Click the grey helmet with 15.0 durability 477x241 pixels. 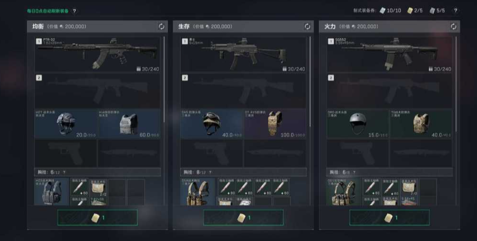coord(358,124)
